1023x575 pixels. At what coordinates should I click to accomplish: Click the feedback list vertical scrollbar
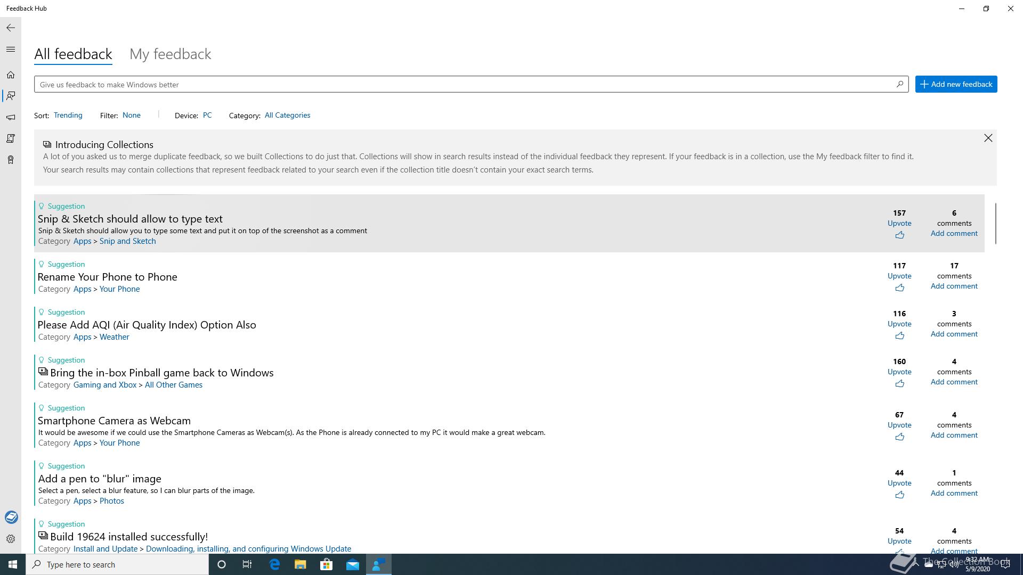pyautogui.click(x=995, y=224)
